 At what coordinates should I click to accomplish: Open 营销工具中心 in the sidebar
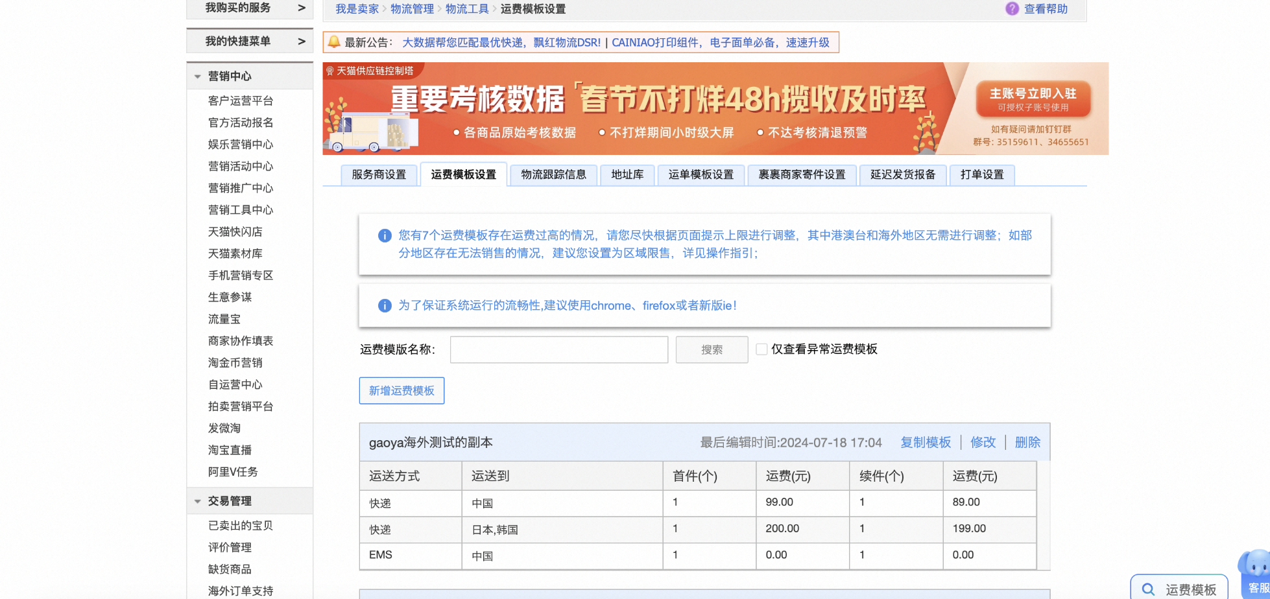tap(241, 210)
